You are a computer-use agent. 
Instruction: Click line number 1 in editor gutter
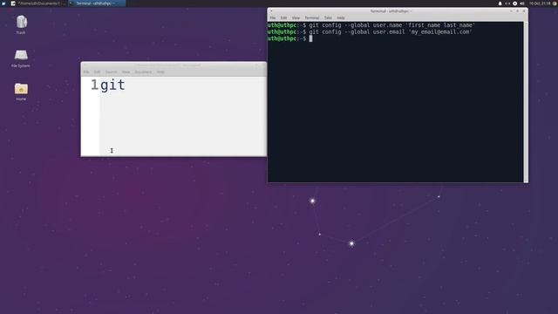[x=94, y=85]
